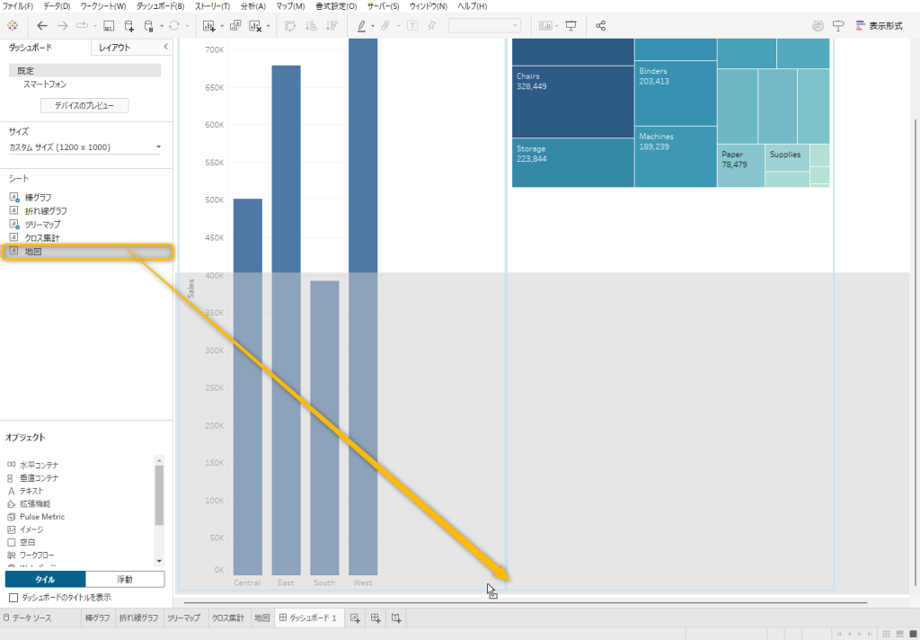Click the back arrow in the toolbar
Screen dimensions: 920x640
coord(42,26)
